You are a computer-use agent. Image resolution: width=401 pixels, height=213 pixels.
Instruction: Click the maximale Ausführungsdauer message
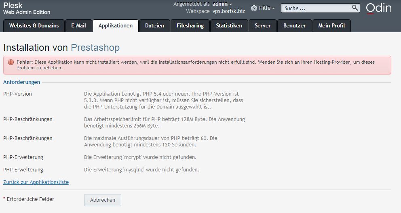(151, 141)
